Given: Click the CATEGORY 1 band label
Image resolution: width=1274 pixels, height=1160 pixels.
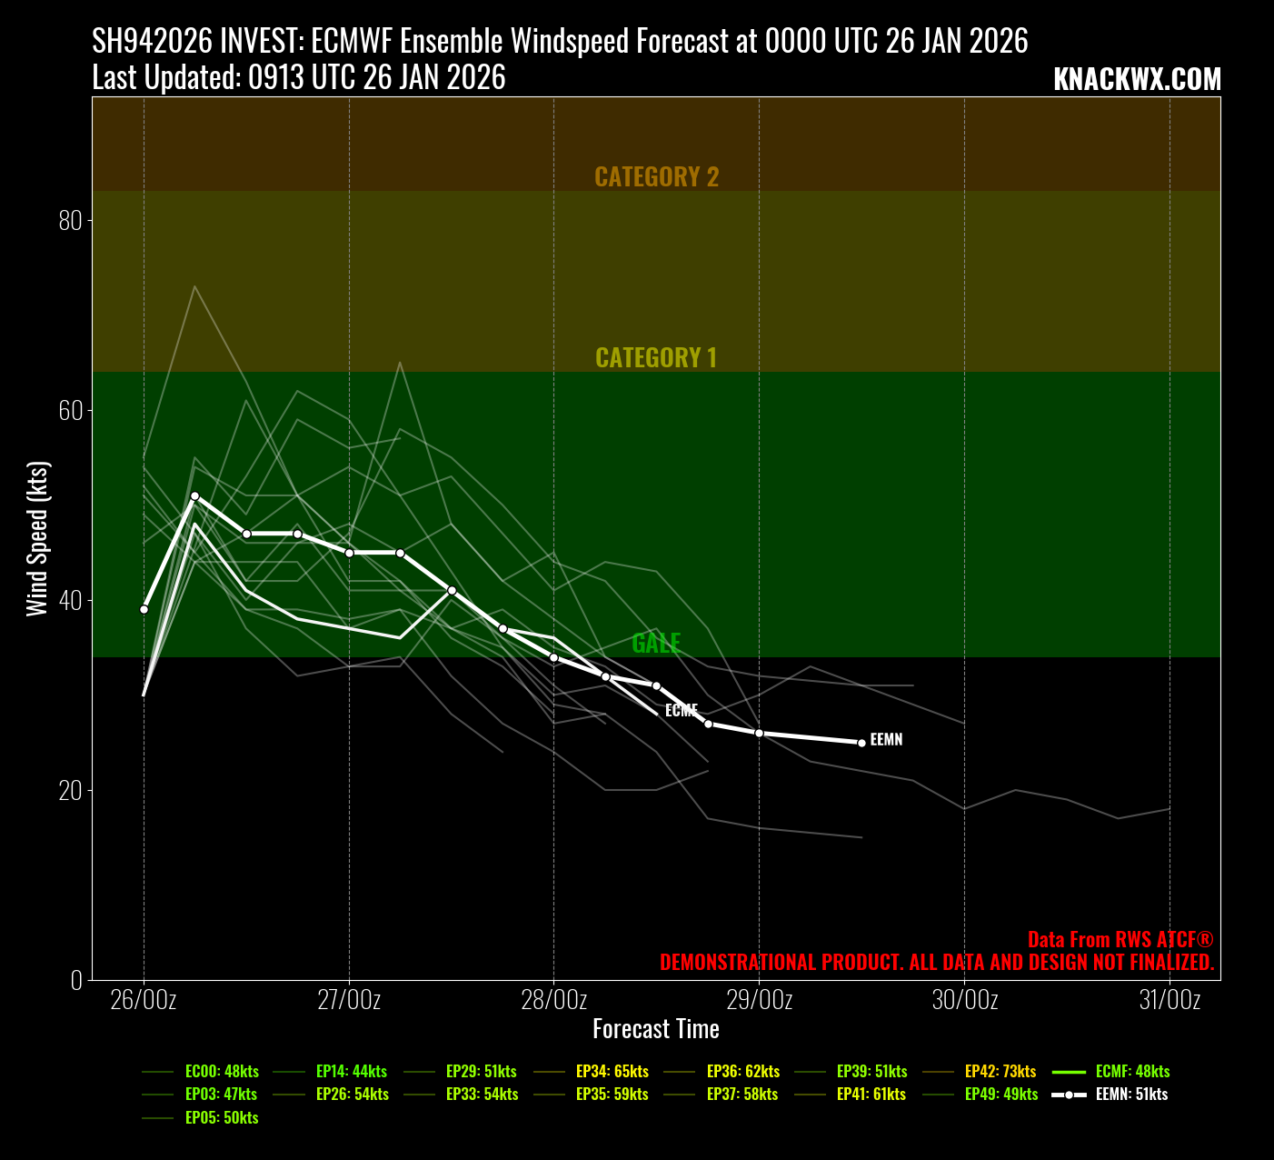Looking at the screenshot, I should [656, 357].
